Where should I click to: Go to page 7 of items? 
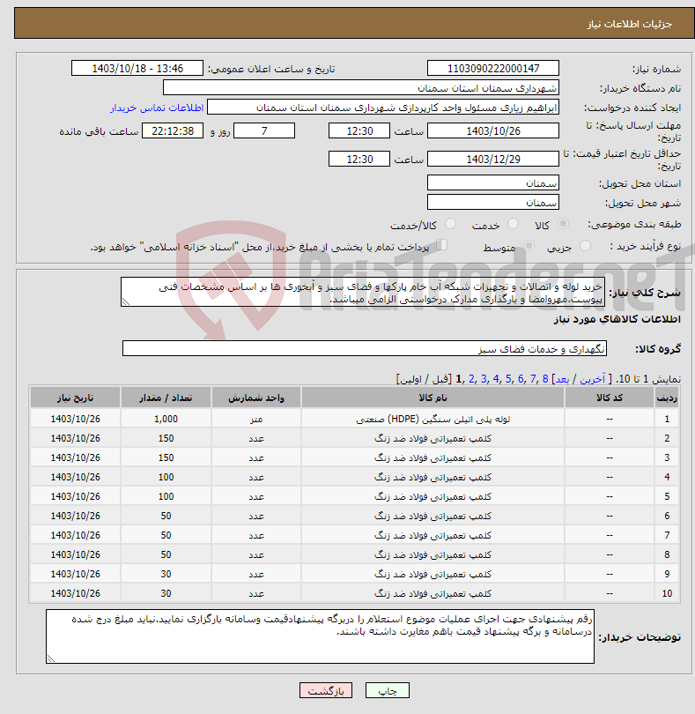533,379
